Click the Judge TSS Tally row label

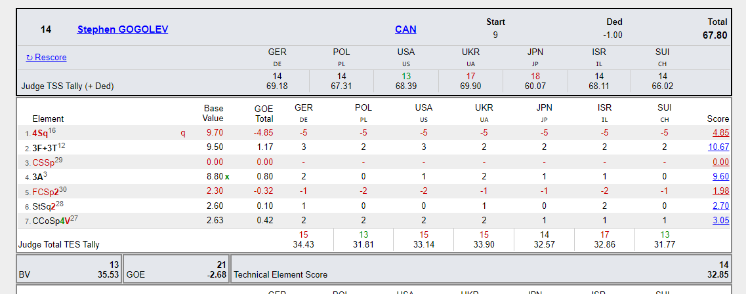[68, 86]
